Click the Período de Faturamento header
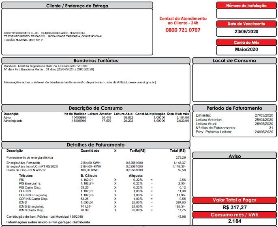The image size is (278, 227). tap(234, 108)
